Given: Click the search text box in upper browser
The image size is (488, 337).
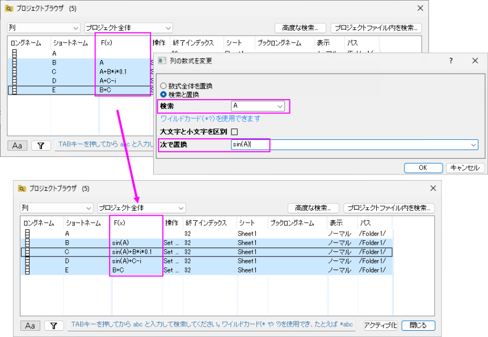Looking at the screenshot, I should pos(104,145).
